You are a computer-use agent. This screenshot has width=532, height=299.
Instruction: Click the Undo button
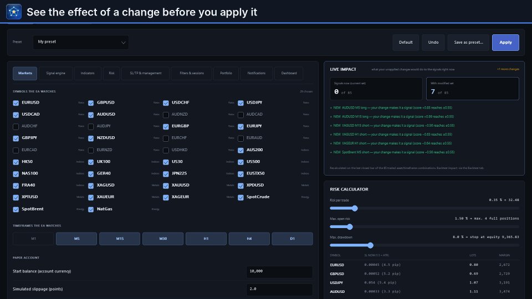point(433,43)
